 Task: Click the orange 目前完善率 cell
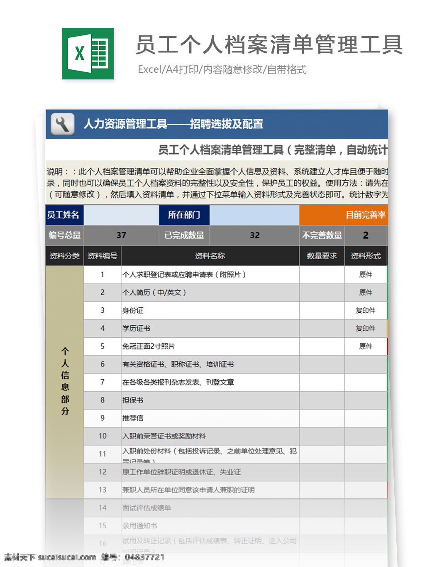[x=344, y=215]
